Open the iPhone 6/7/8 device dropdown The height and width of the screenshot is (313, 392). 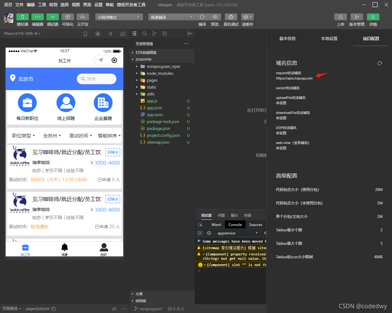point(22,33)
